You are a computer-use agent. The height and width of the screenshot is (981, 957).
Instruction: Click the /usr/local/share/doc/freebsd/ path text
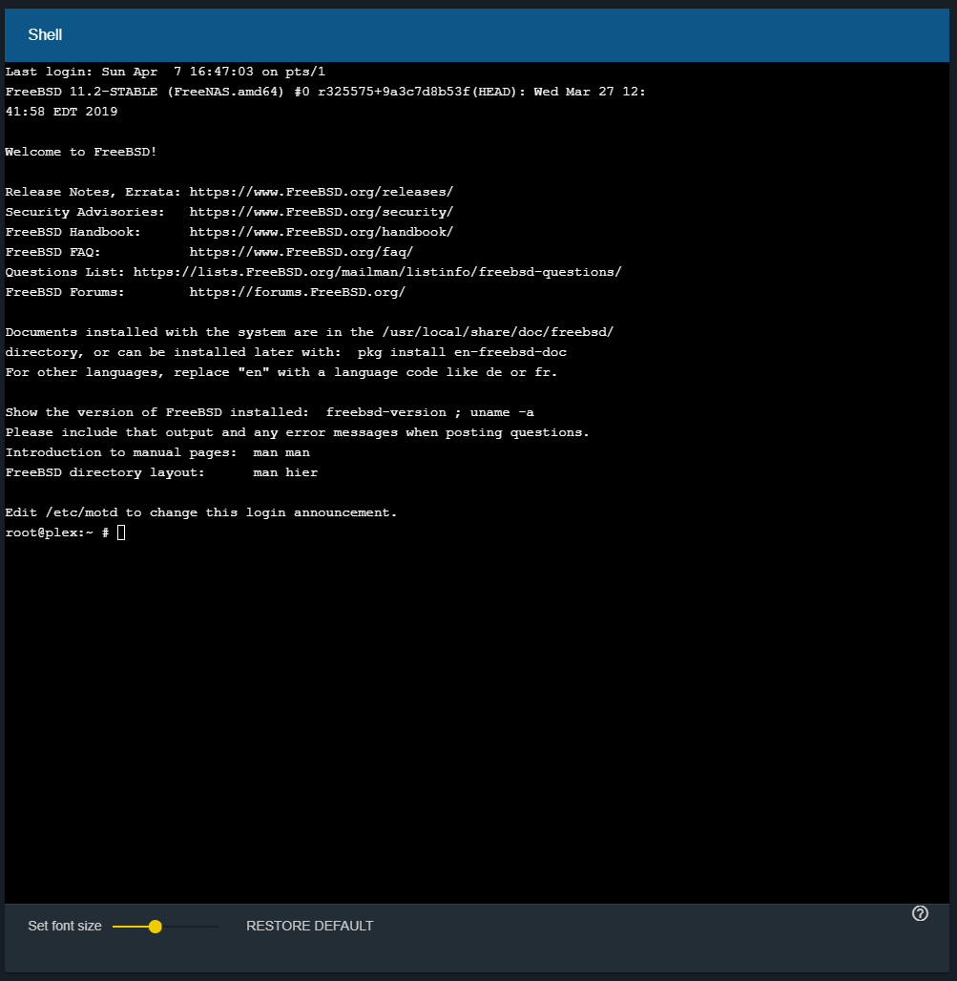point(498,332)
